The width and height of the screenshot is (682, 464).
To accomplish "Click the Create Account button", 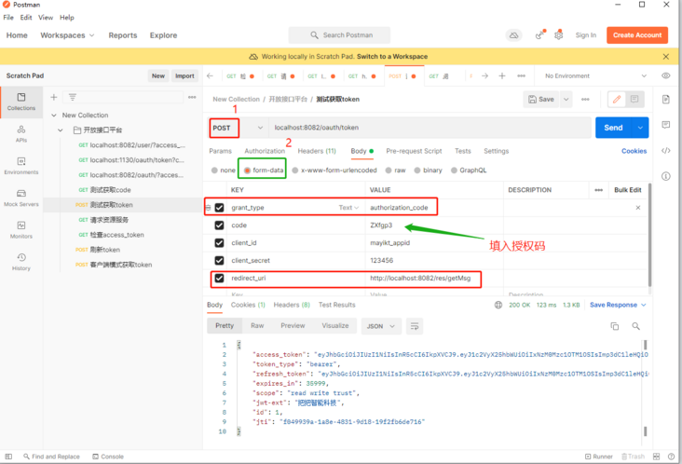I will click(x=637, y=35).
